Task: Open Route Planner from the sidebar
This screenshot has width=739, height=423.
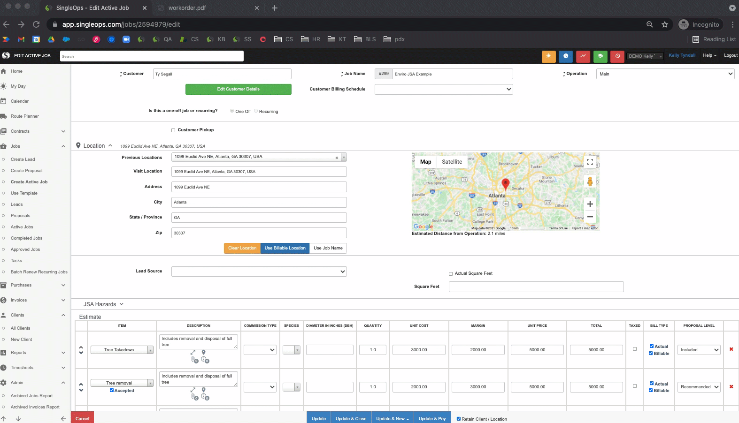Action: pos(25,116)
